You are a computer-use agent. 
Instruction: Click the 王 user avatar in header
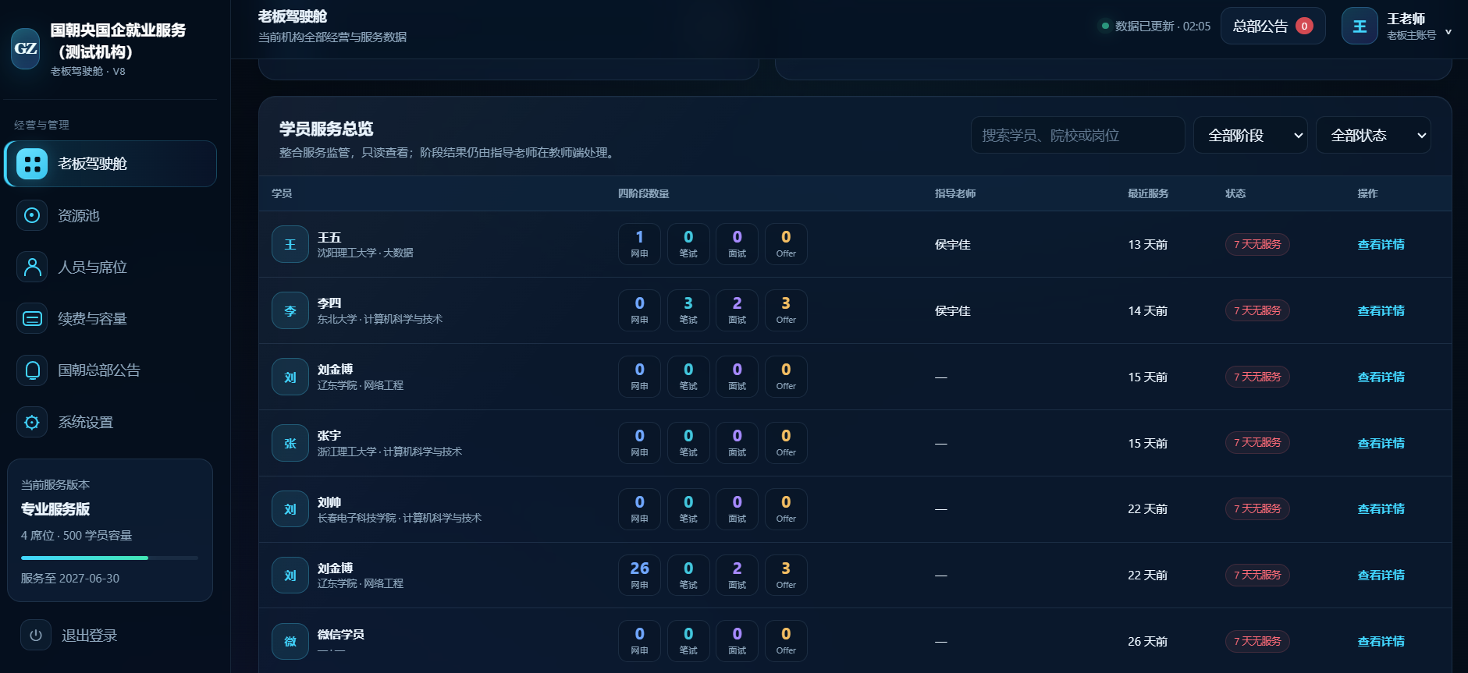pos(1360,27)
